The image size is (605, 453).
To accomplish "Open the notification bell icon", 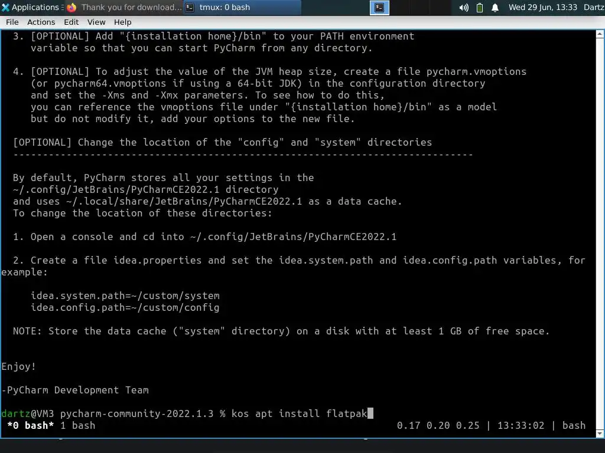I will tap(495, 7).
